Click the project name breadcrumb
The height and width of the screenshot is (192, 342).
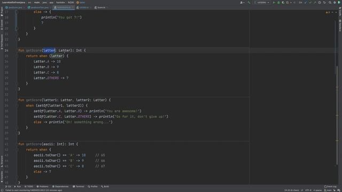click(13, 2)
